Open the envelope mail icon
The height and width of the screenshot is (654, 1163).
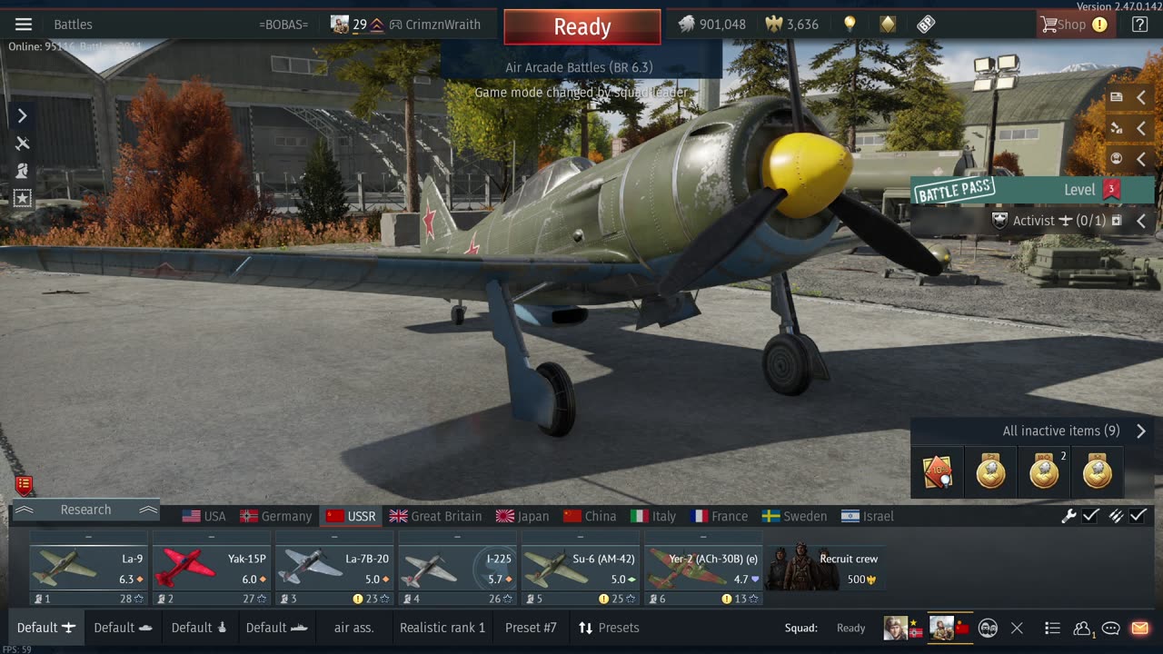tap(1139, 628)
